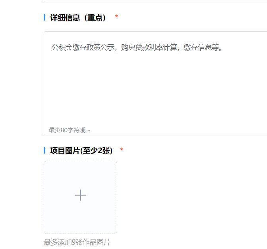Click the (至少2张) requirement label
267x249 pixels.
tap(96, 150)
